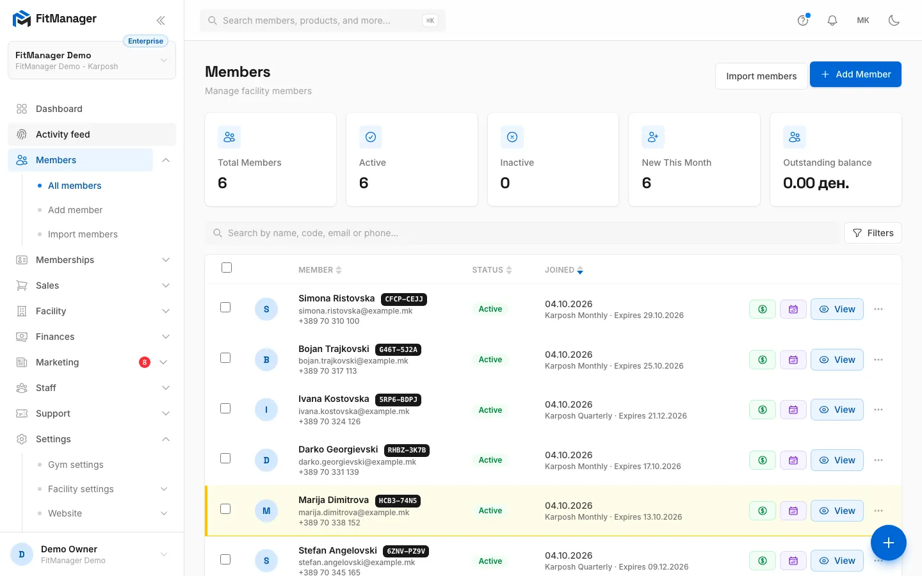Click the member search field

[x=522, y=233]
